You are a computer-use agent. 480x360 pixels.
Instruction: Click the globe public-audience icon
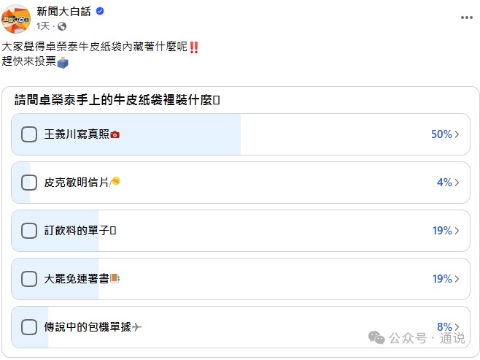click(61, 26)
